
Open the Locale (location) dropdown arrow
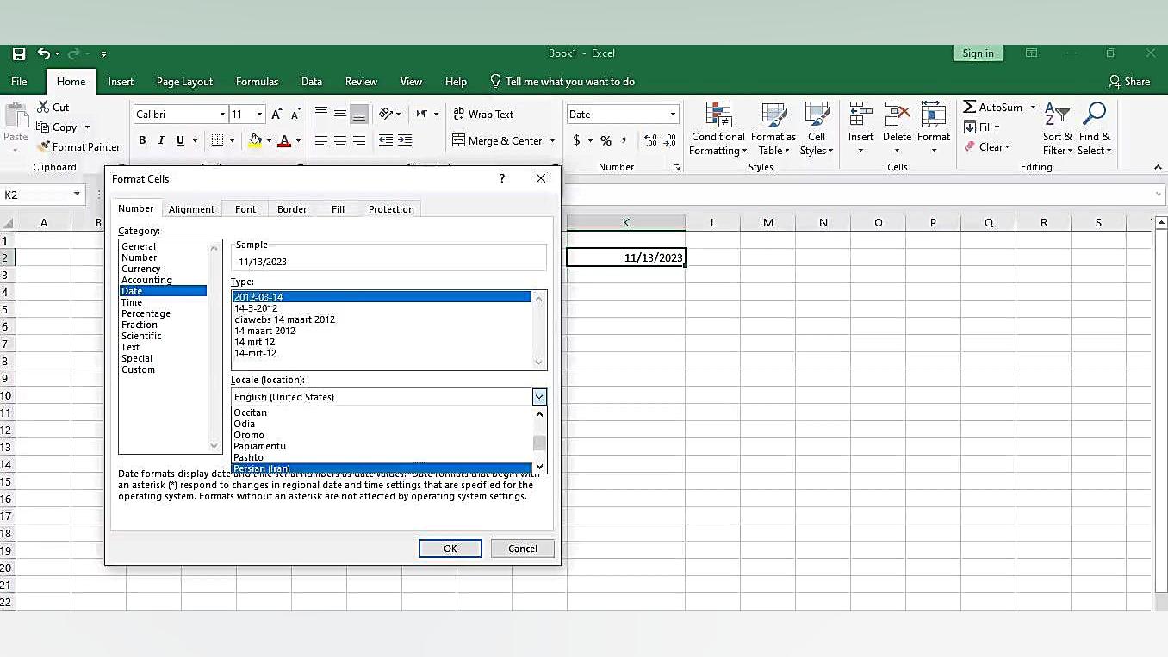(539, 397)
